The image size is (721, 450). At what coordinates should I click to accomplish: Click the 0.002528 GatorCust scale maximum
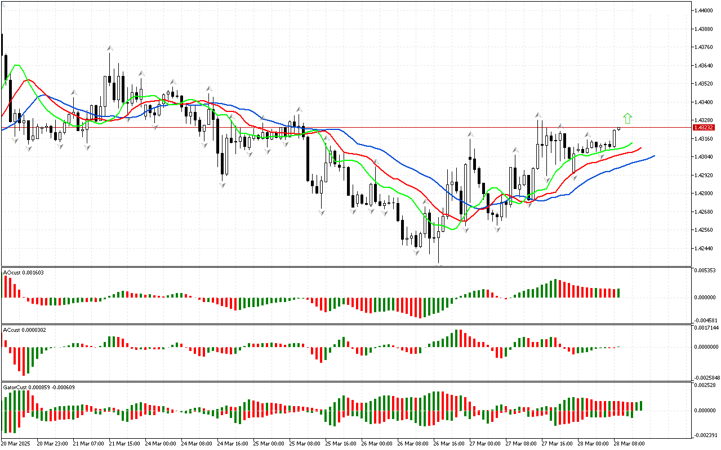tap(705, 385)
